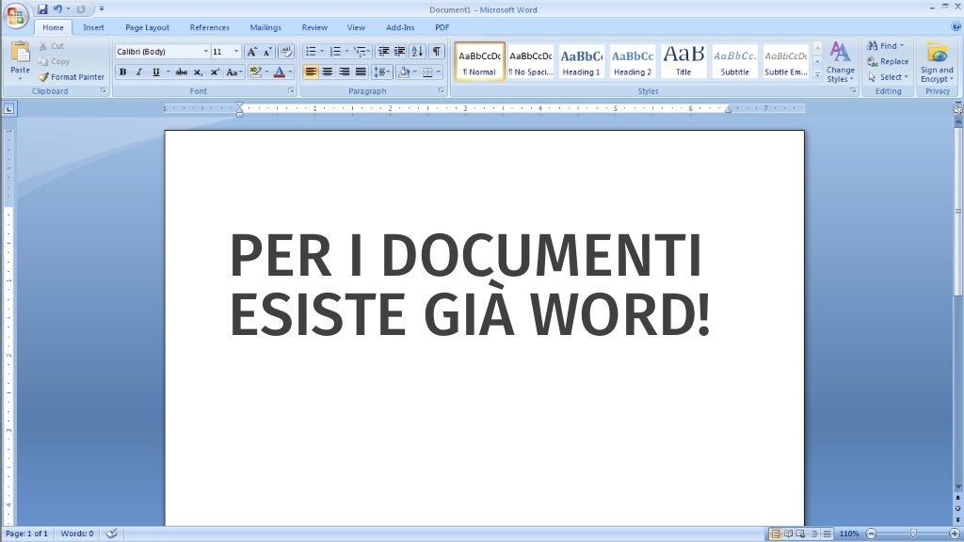
Task: Toggle subscript formatting
Action: [198, 72]
